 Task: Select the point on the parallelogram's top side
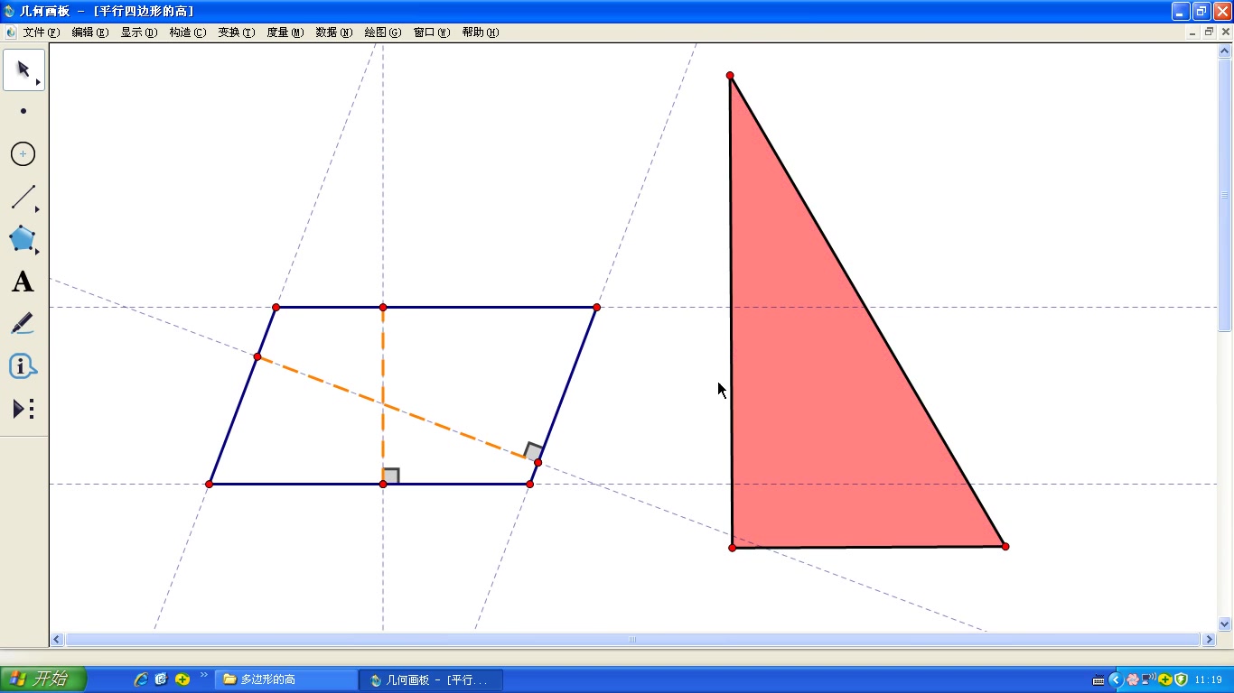[x=383, y=308]
